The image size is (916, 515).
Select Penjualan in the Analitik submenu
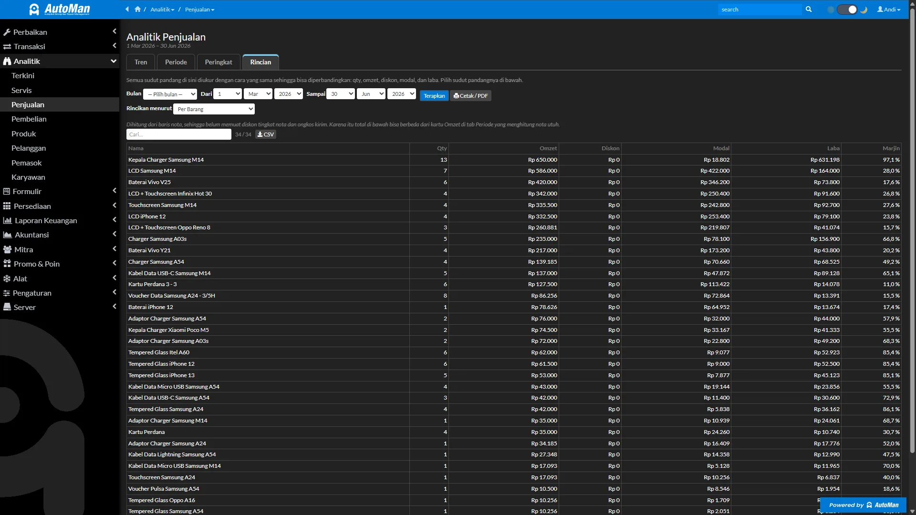pyautogui.click(x=60, y=105)
